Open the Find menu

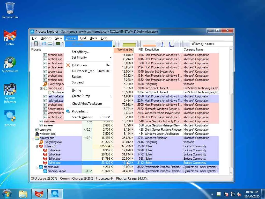[83, 38]
